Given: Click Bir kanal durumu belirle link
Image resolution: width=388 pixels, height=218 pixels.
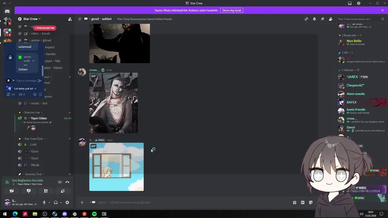Looking at the screenshot, I should point(37,122).
